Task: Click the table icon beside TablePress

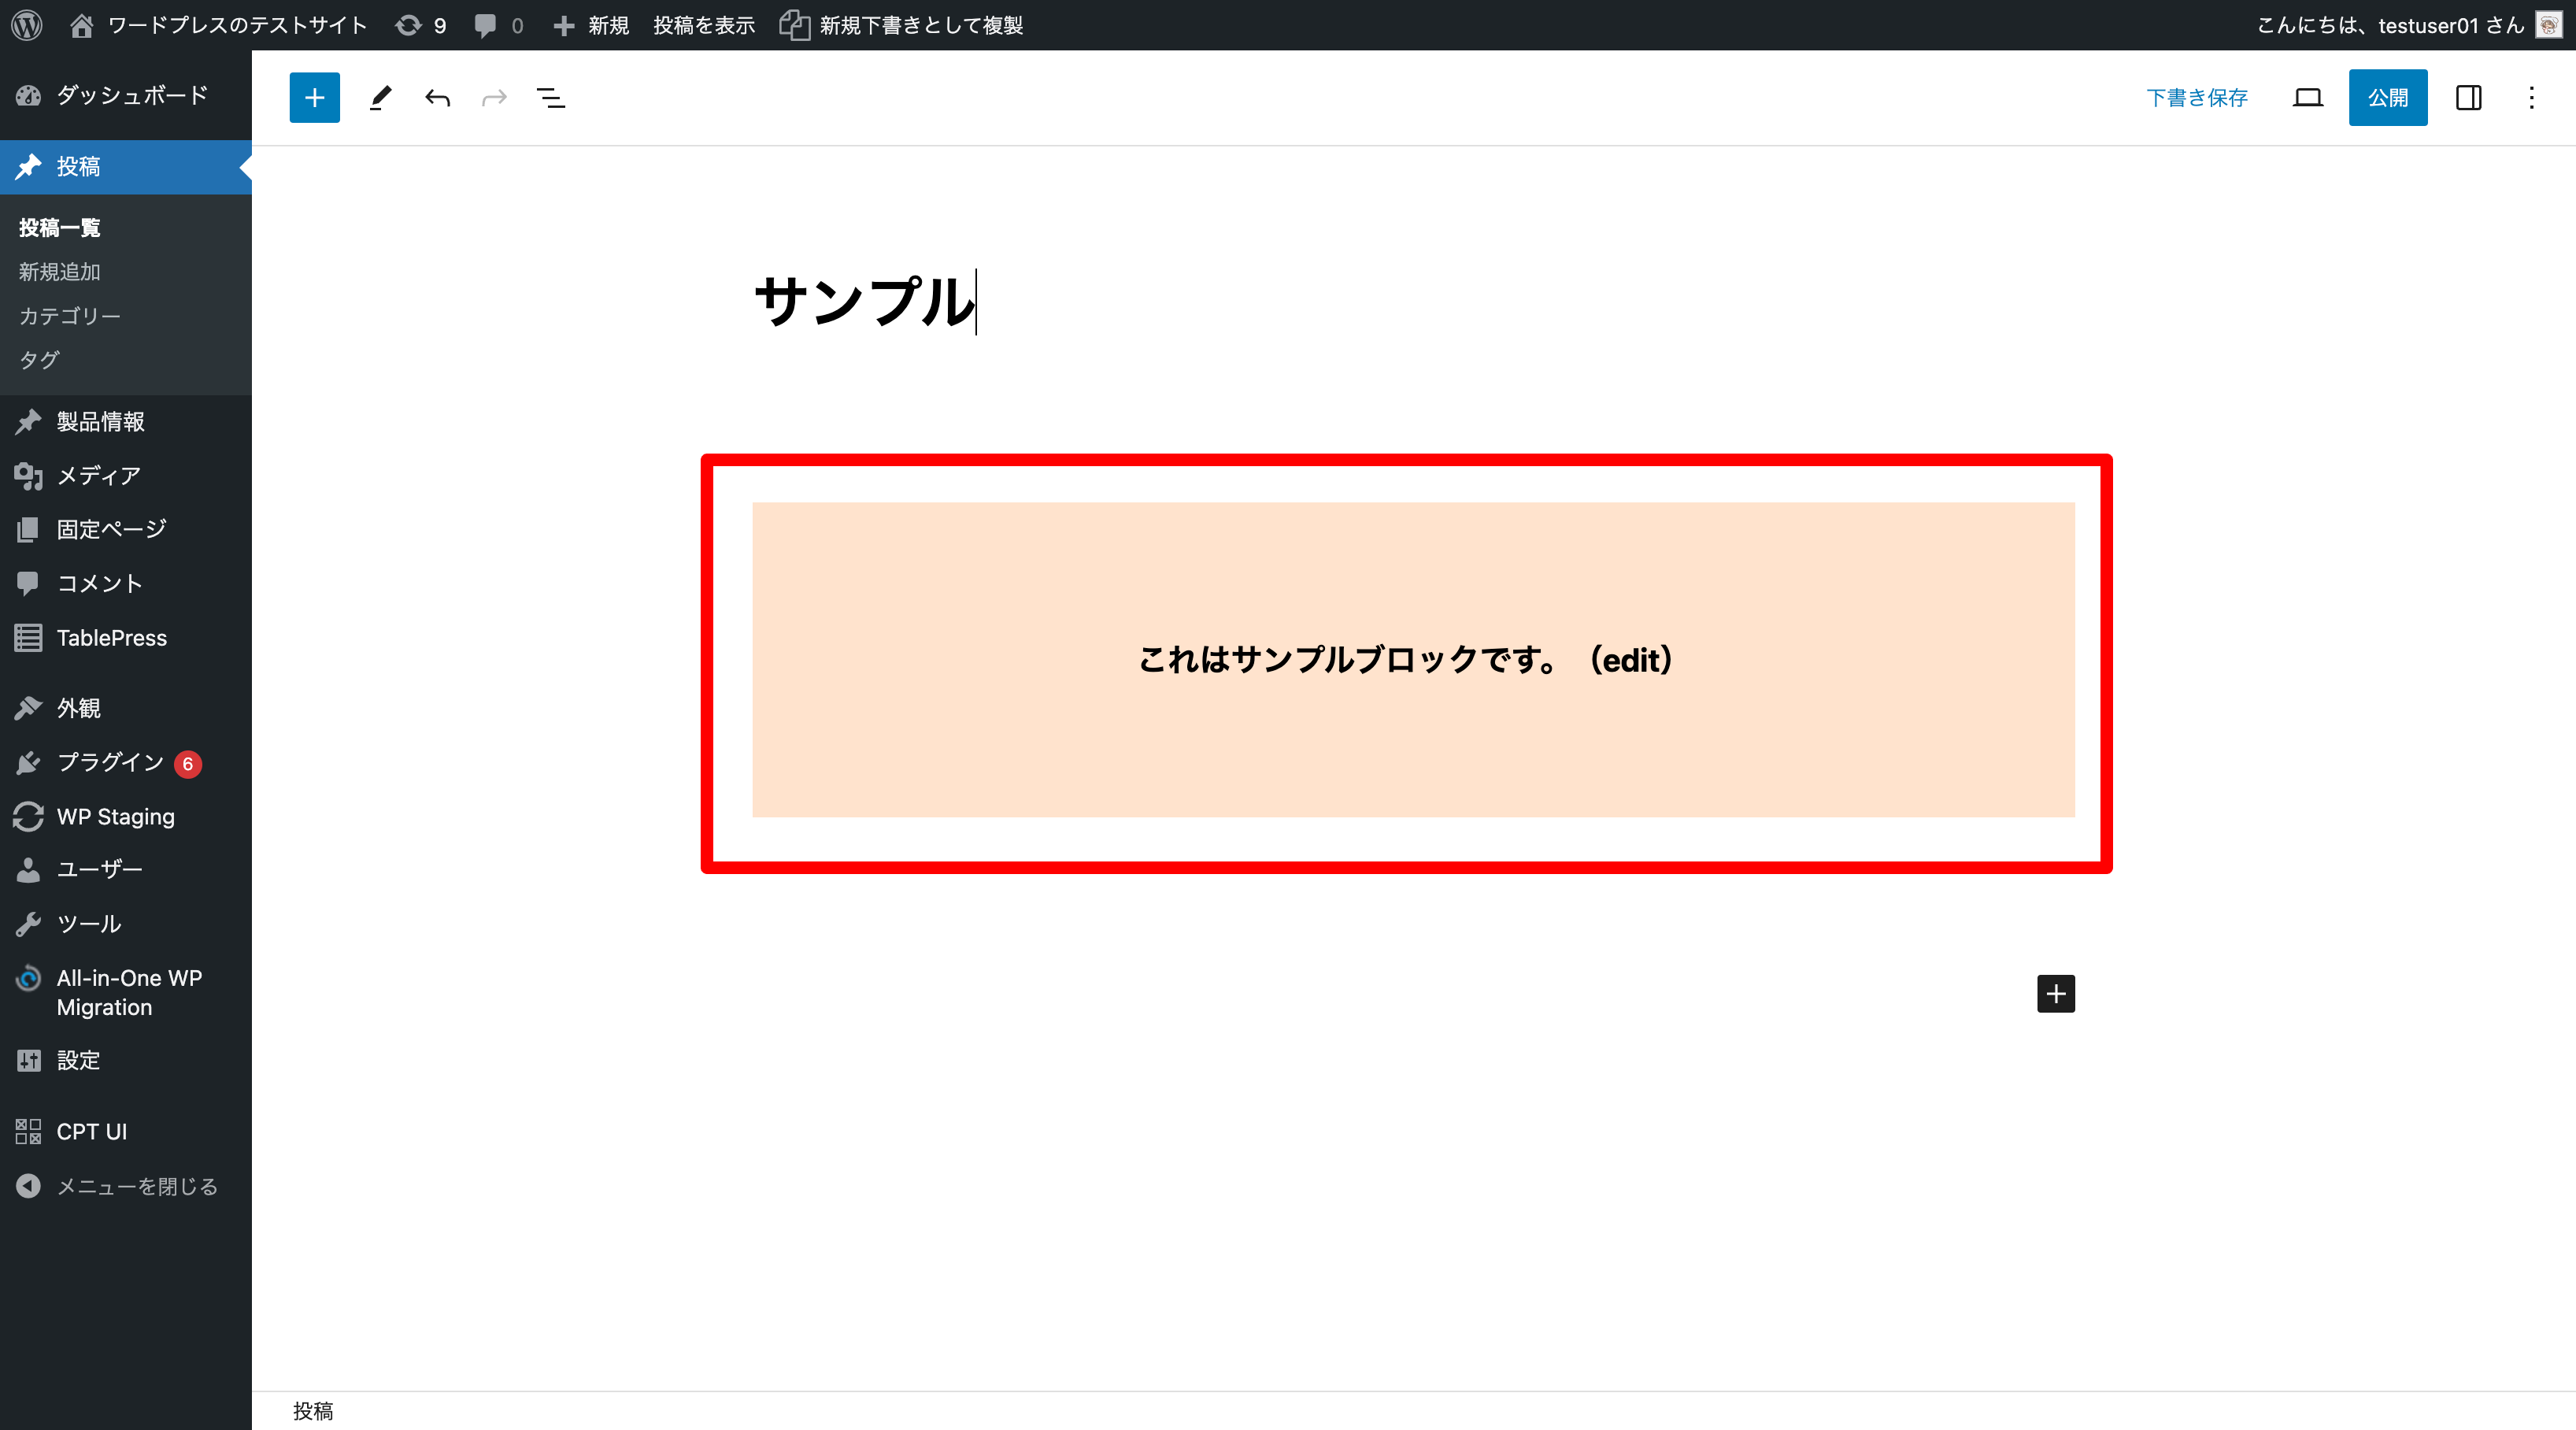Action: (28, 637)
